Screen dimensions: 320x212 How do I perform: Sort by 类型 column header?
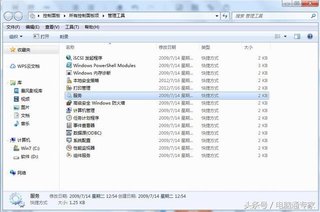point(205,47)
